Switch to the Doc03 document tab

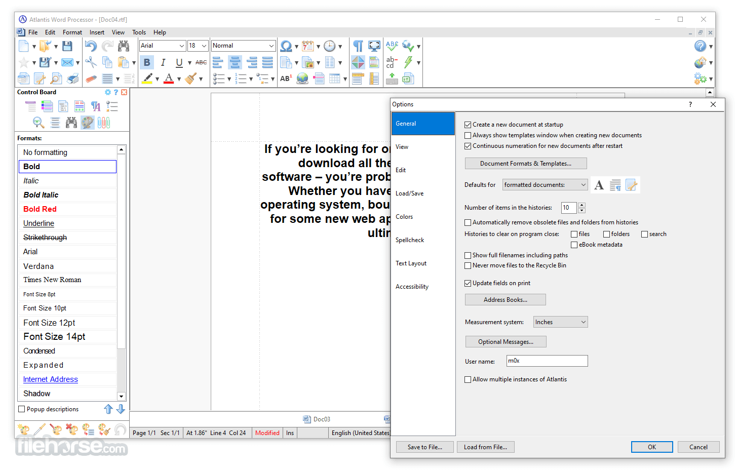click(x=317, y=419)
